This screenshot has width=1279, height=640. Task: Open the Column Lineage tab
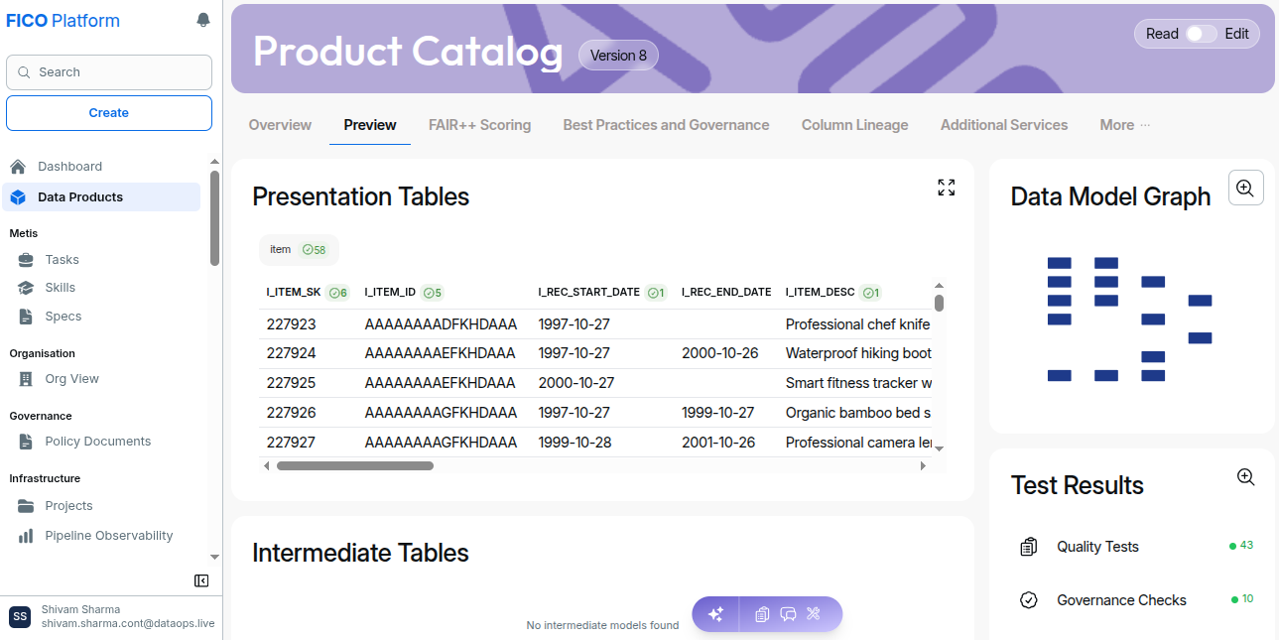pos(854,125)
